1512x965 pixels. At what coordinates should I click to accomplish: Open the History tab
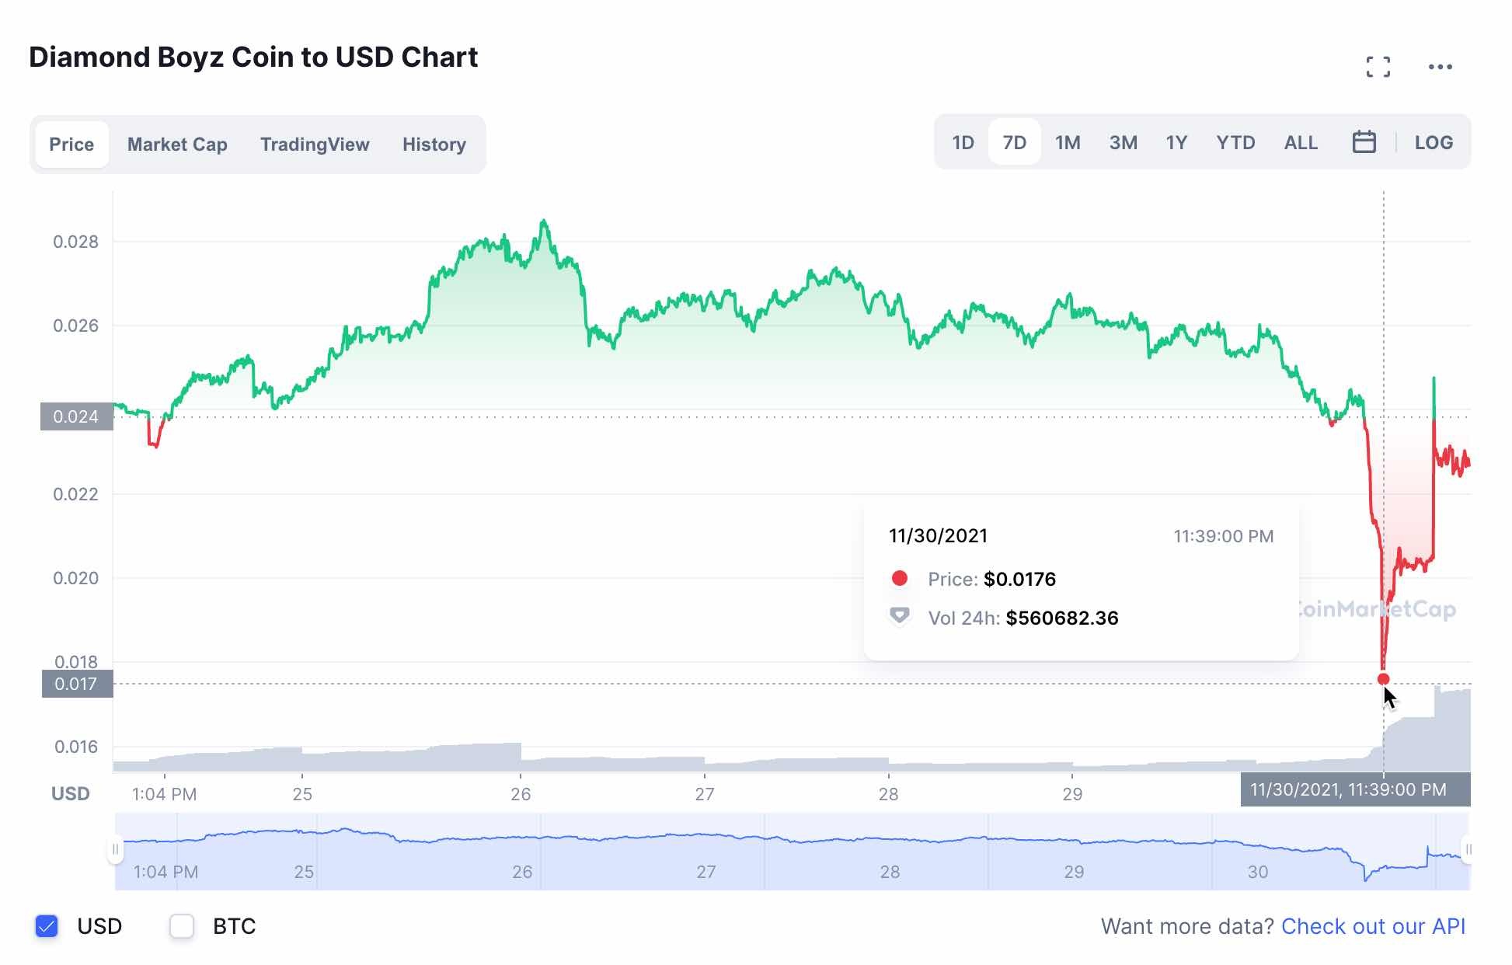click(x=434, y=145)
